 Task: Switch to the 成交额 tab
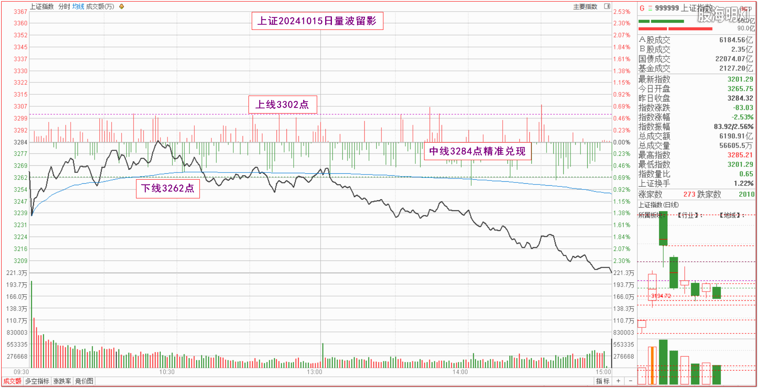12,381
